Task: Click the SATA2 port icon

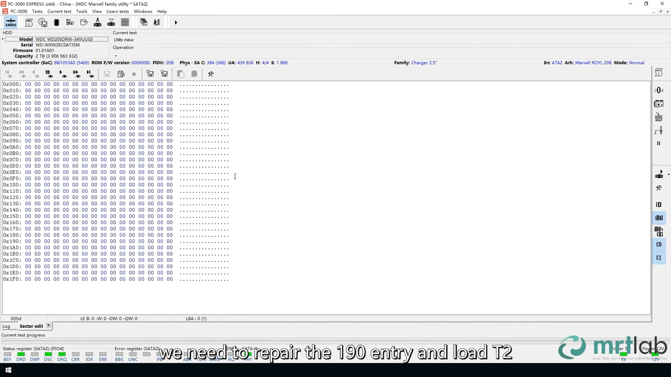Action: pos(10,23)
